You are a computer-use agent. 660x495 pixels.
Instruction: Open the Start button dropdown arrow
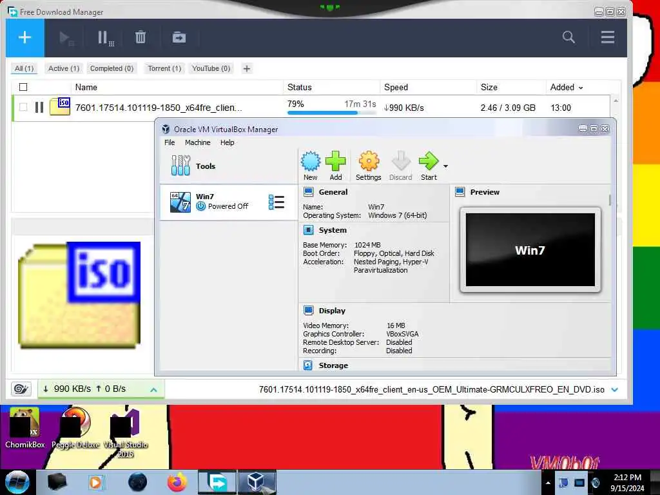[x=445, y=166]
